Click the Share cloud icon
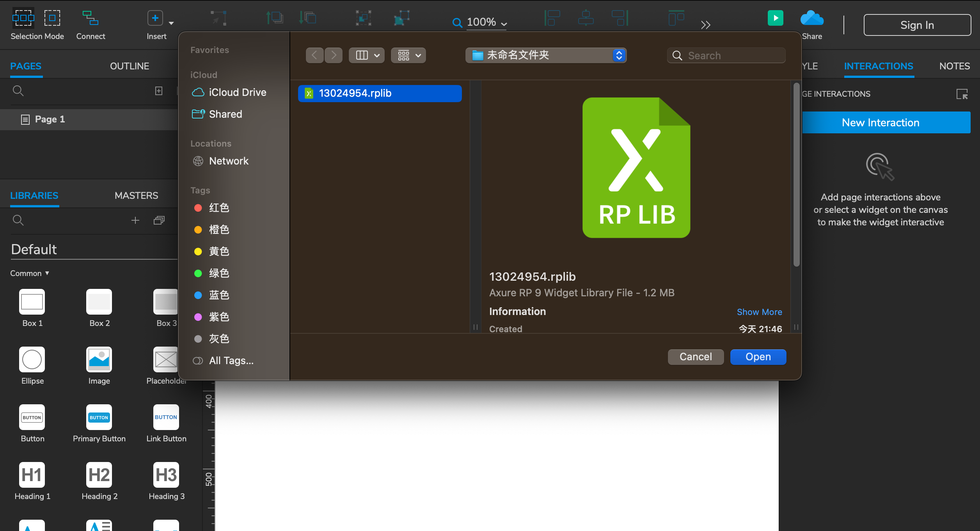980x531 pixels. [x=812, y=18]
